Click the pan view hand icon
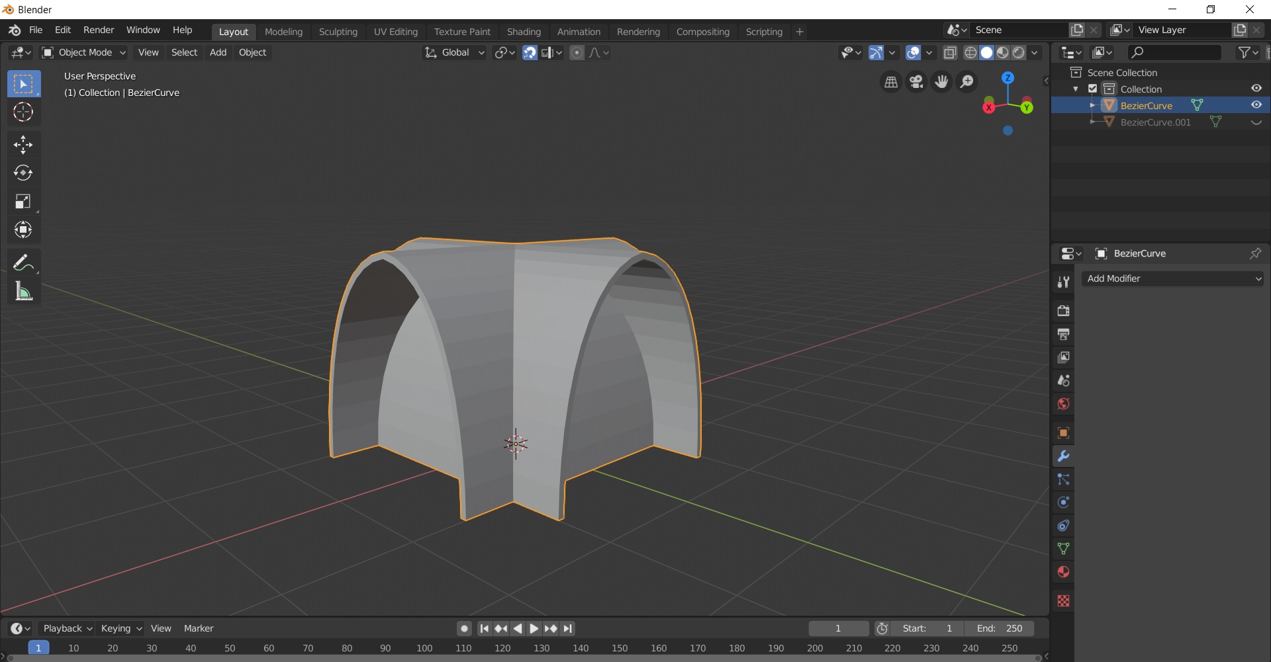The height and width of the screenshot is (662, 1271). [x=941, y=82]
